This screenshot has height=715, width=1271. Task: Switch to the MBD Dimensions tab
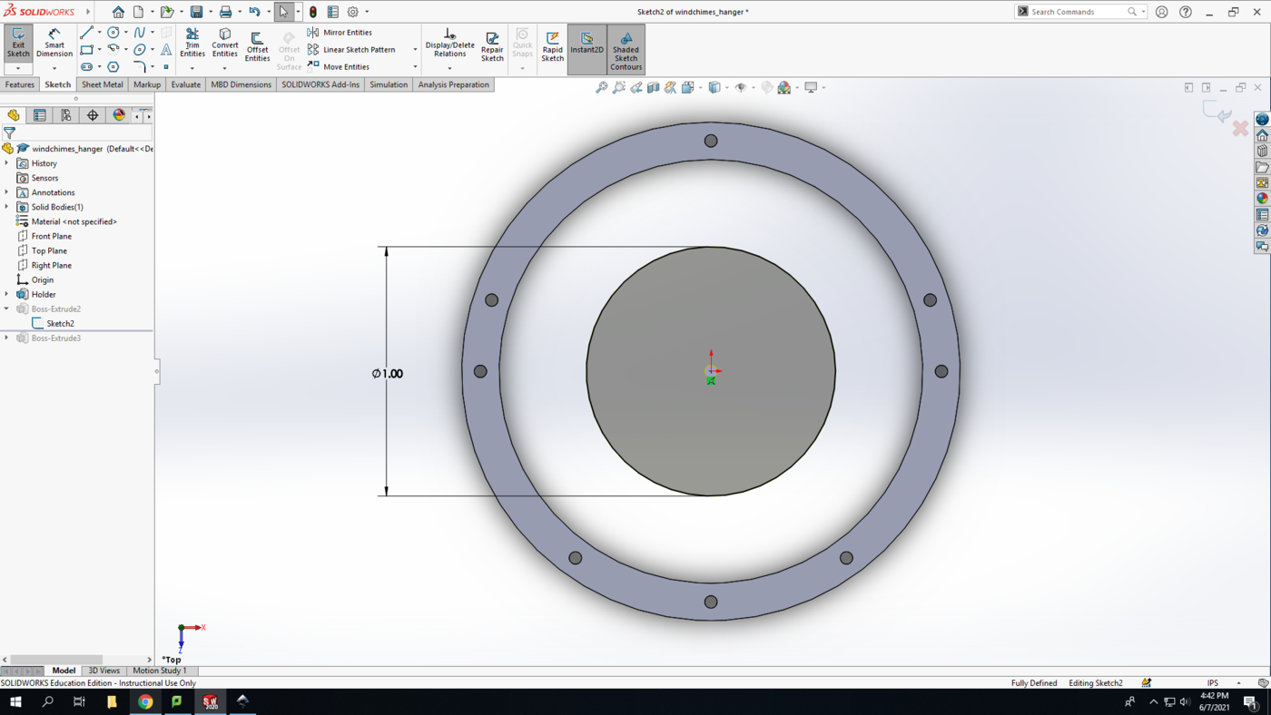pos(241,84)
